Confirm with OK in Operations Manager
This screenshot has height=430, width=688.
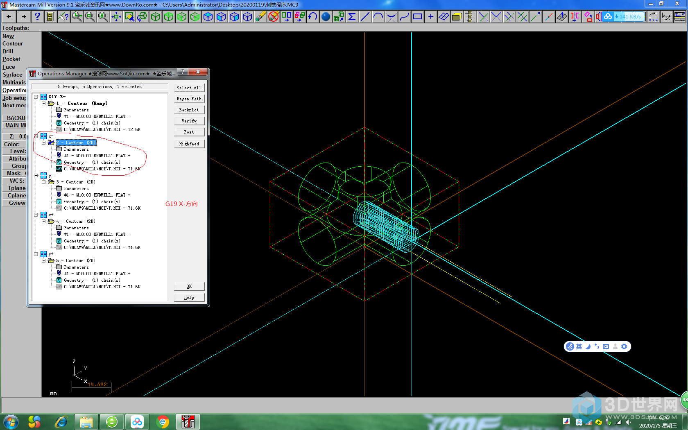coord(189,286)
